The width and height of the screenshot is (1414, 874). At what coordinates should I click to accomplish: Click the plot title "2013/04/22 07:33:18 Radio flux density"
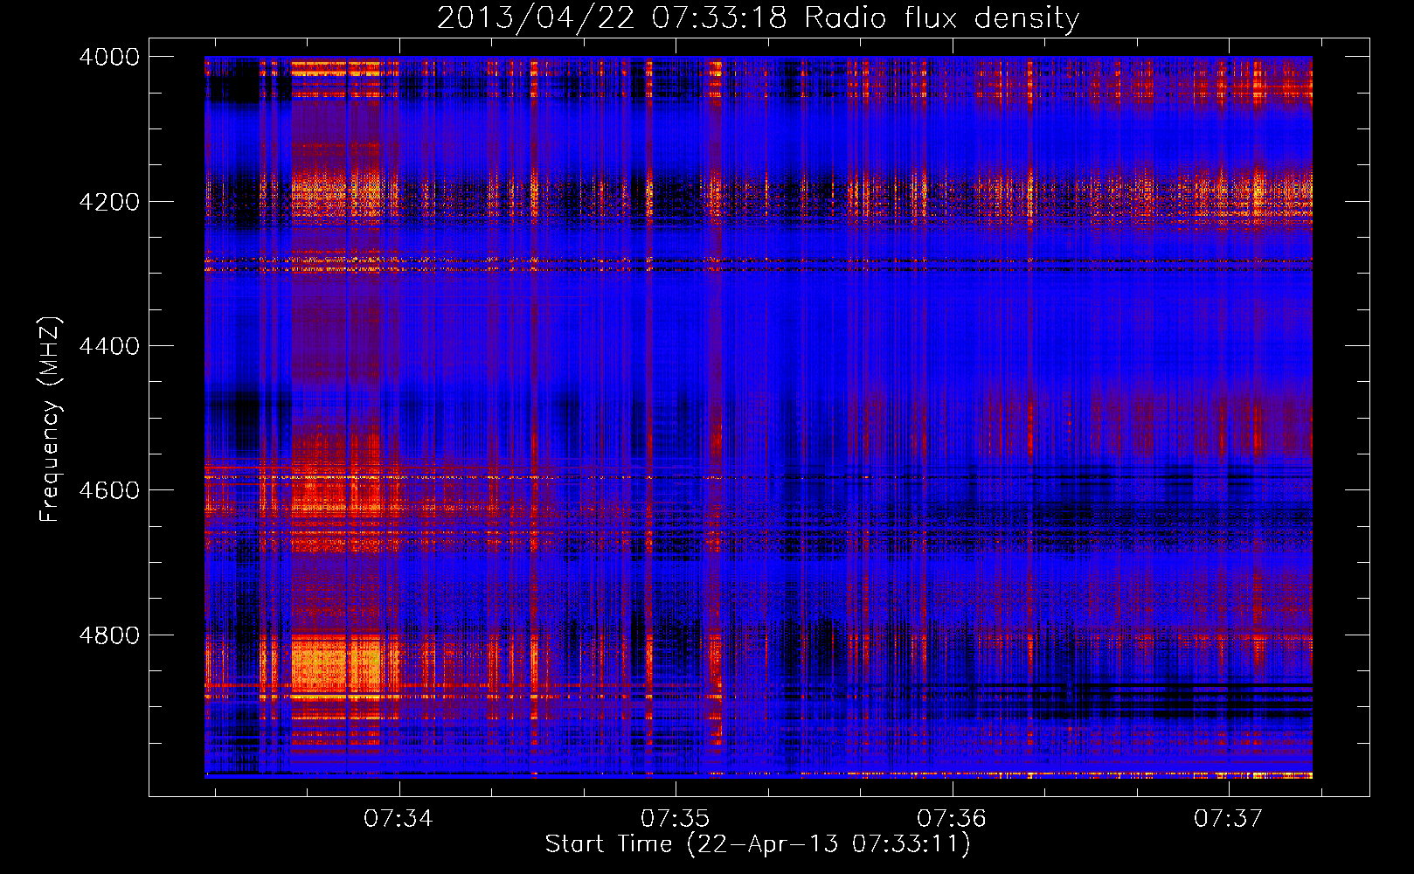(758, 18)
